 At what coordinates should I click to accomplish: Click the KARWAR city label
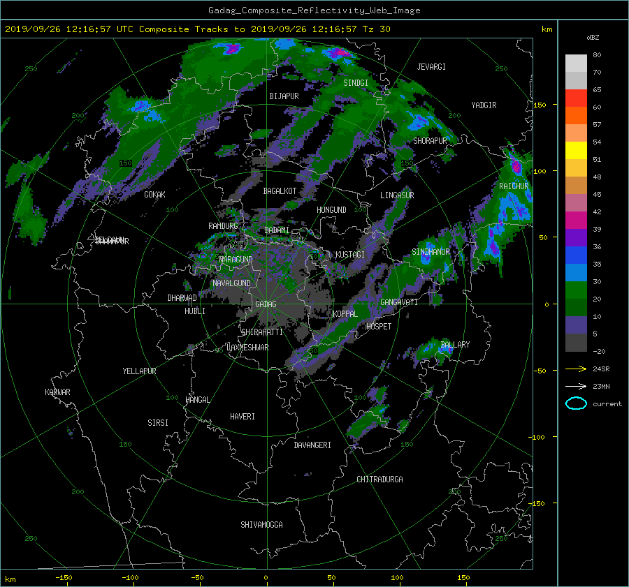click(57, 392)
